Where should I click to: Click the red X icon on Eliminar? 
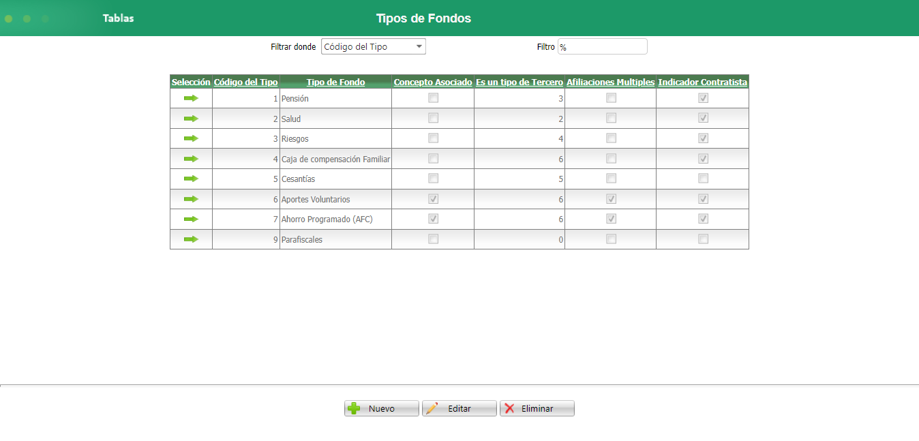[509, 408]
